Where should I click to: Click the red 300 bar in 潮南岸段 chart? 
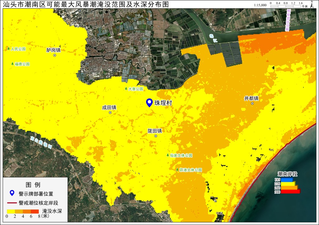[291, 192]
